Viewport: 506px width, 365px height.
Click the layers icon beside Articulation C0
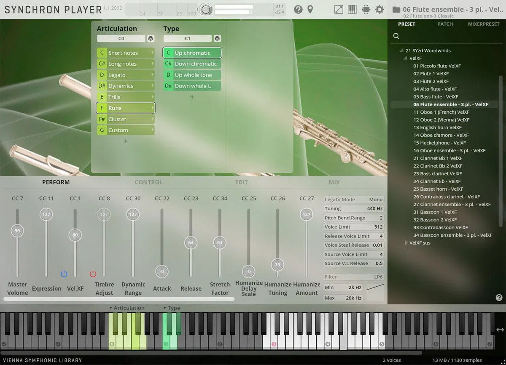tap(151, 39)
